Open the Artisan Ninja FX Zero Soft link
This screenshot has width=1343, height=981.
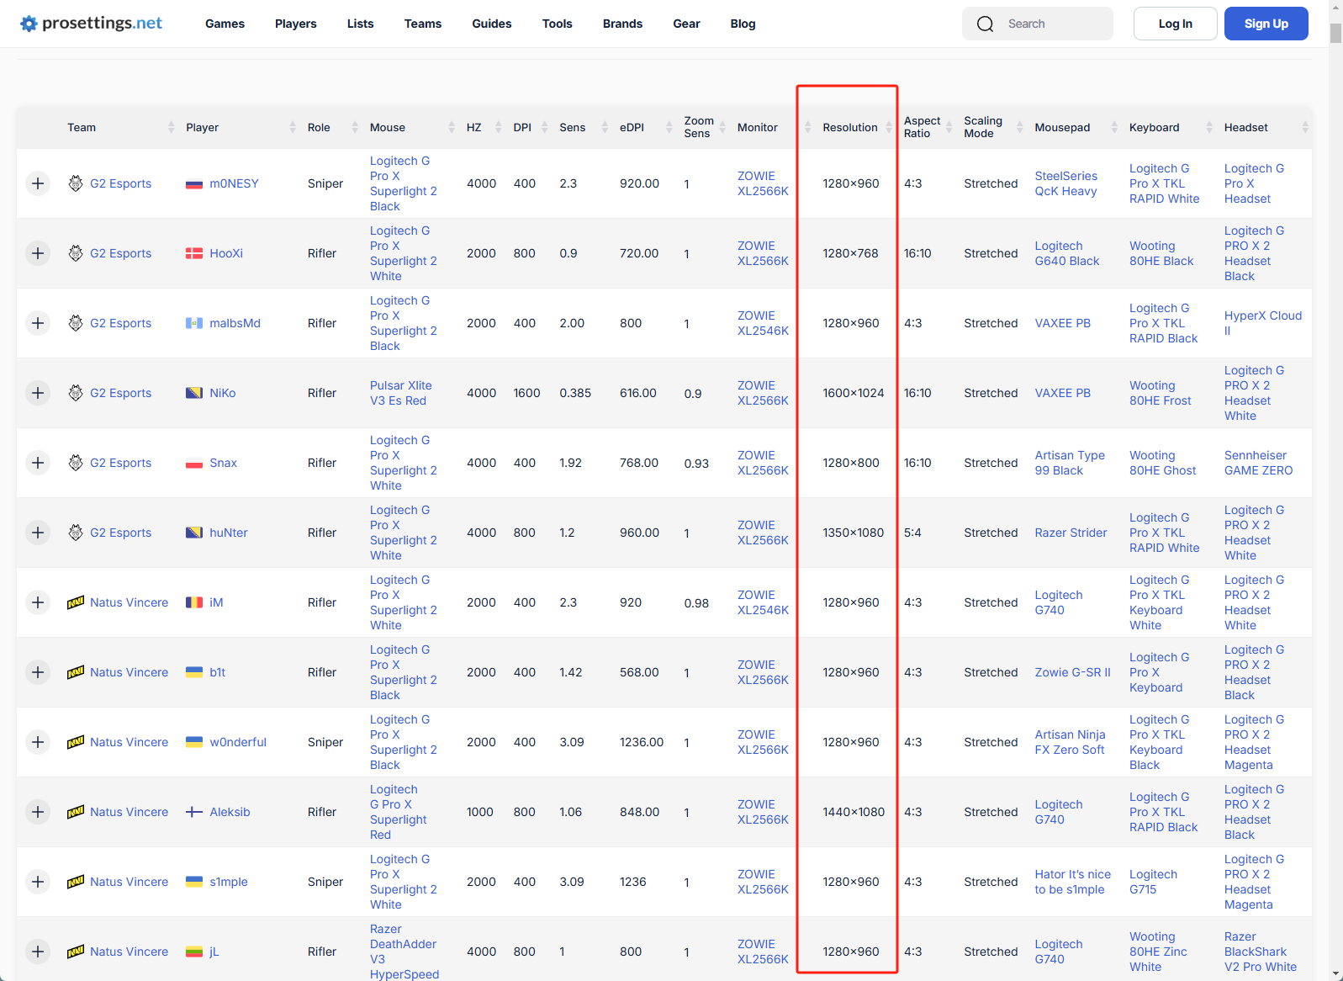1070,742
